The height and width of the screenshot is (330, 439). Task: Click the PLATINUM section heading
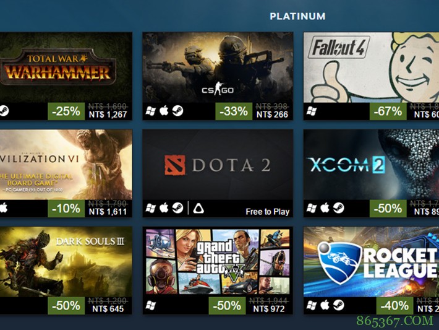pos(297,16)
